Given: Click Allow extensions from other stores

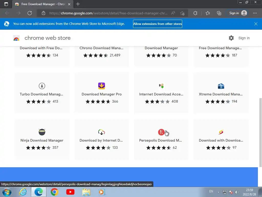Looking at the screenshot, I should click(x=158, y=24).
